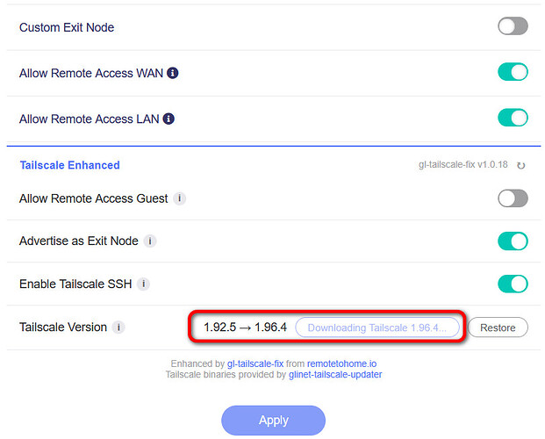
Task: Click the Apply button
Action: pos(273,421)
